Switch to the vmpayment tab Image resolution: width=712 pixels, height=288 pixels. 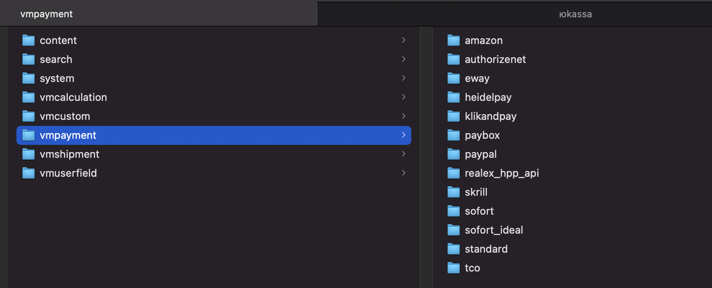click(158, 14)
